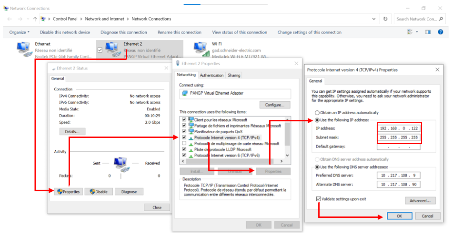Switch to the Networking tab
Screen dimensions: 452x236
coord(186,75)
